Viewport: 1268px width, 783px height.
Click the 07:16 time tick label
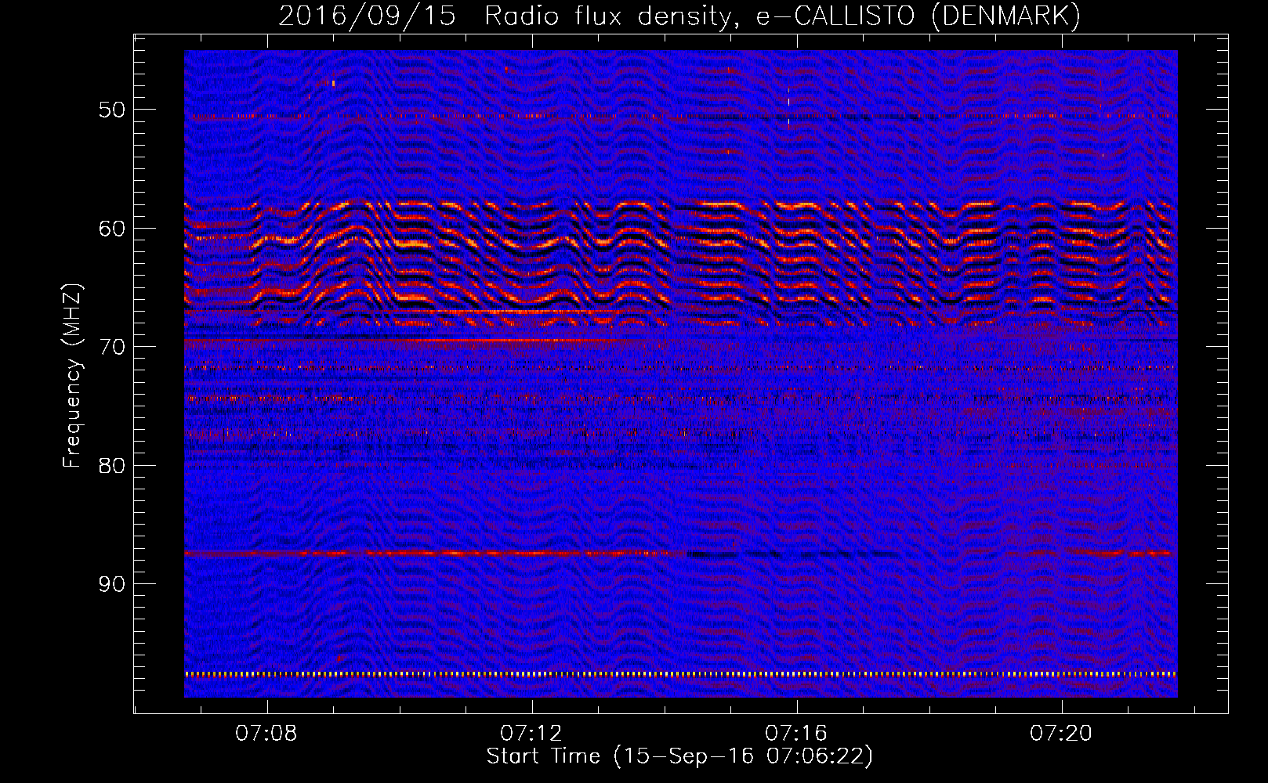pyautogui.click(x=796, y=734)
